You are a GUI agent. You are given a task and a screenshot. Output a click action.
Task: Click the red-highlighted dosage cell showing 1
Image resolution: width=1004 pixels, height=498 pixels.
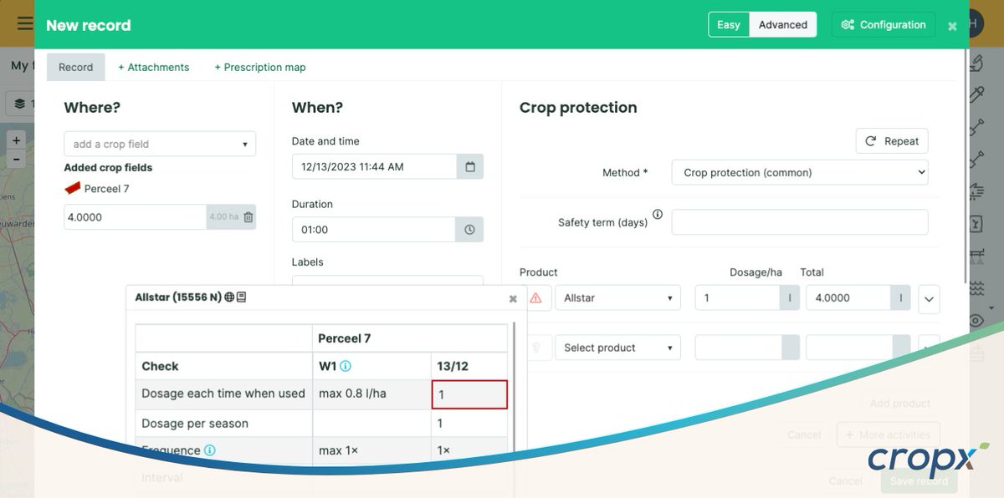pos(469,394)
